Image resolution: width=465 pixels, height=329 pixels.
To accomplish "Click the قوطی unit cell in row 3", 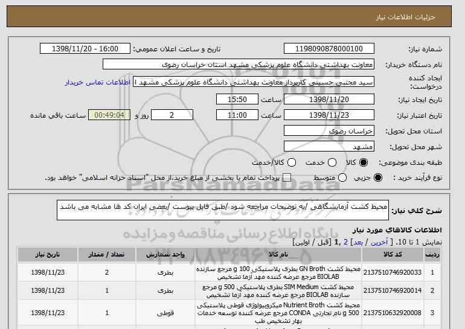I will 165,313.
